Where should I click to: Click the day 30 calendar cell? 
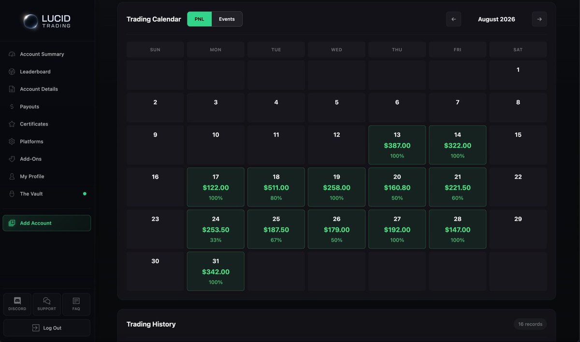[x=155, y=271]
